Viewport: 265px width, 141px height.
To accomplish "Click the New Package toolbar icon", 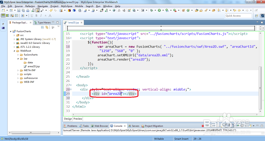I will (x=184, y=11).
